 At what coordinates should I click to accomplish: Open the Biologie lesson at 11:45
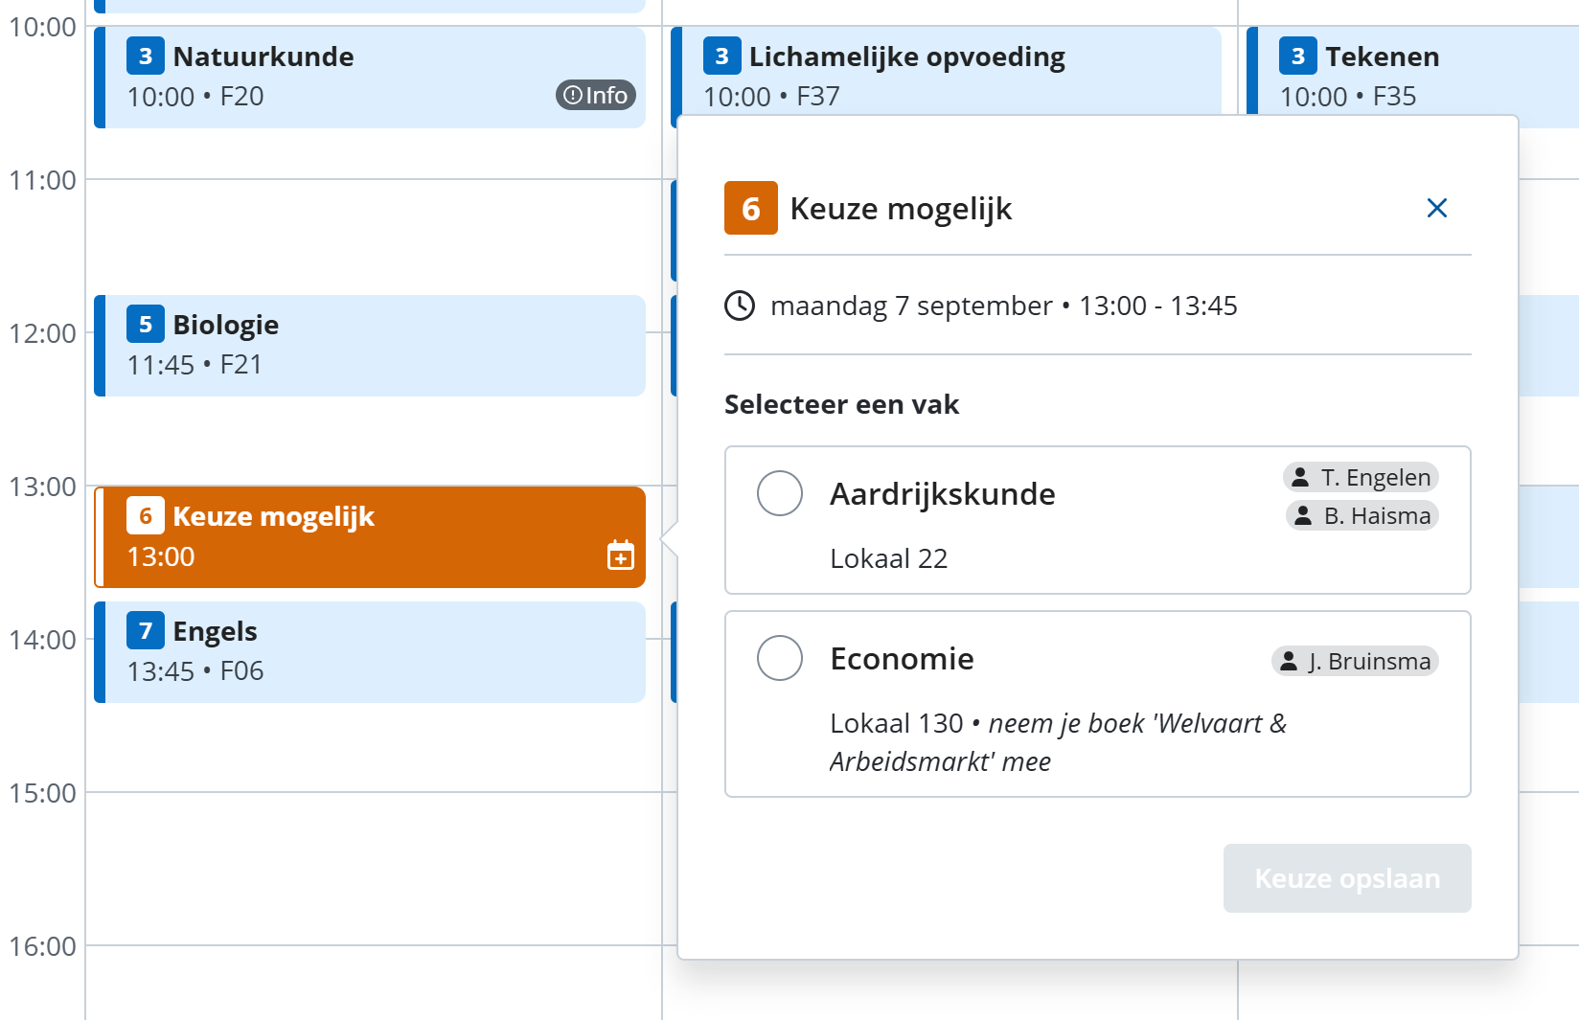(x=370, y=346)
